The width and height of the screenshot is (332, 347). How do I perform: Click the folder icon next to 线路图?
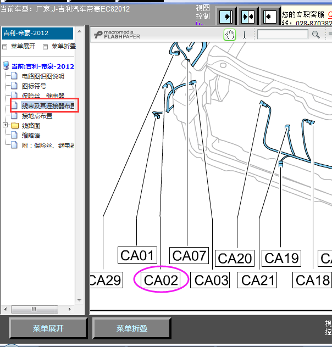pos(15,126)
